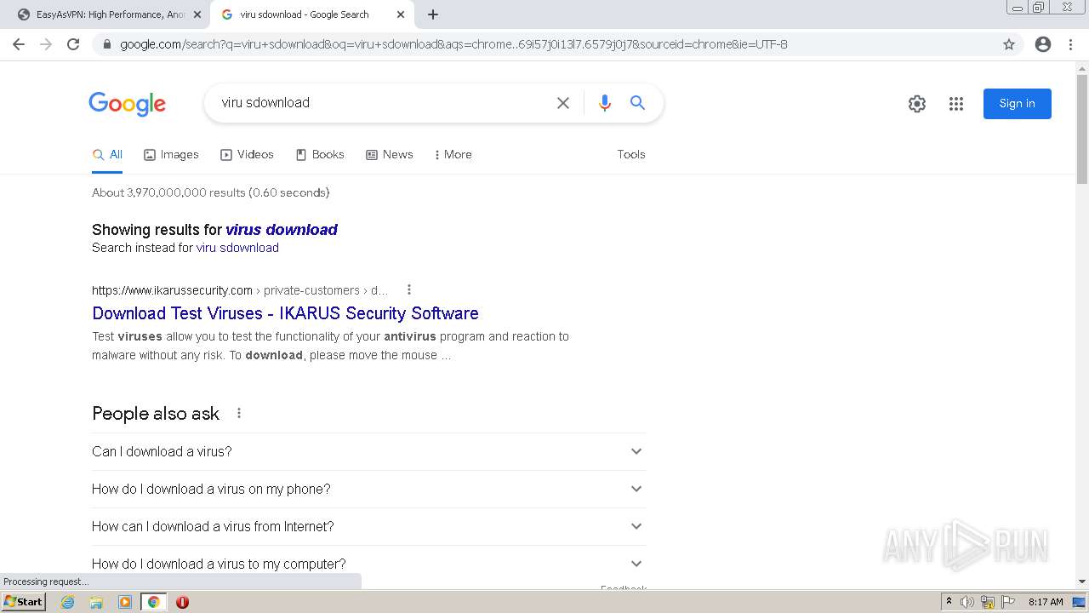Switch to Videos results

point(247,154)
